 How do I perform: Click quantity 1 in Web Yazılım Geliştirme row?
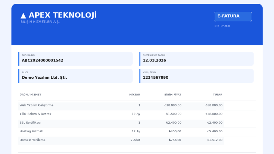pos(139,105)
